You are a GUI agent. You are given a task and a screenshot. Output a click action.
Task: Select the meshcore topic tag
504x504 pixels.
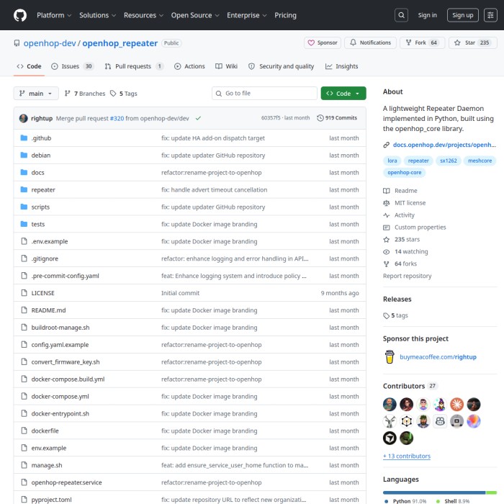point(480,161)
